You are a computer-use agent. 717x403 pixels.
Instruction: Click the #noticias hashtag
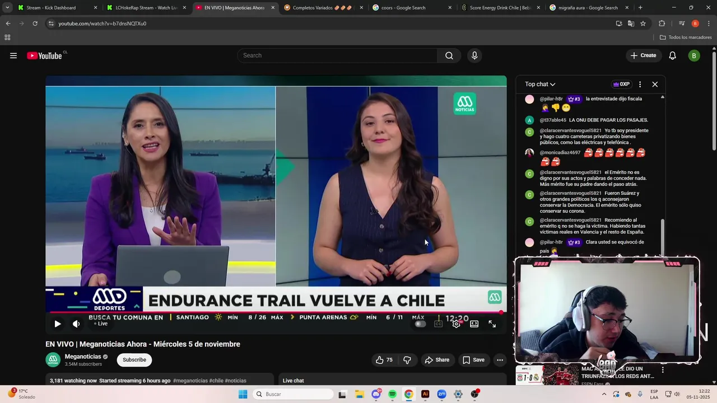[x=236, y=381]
